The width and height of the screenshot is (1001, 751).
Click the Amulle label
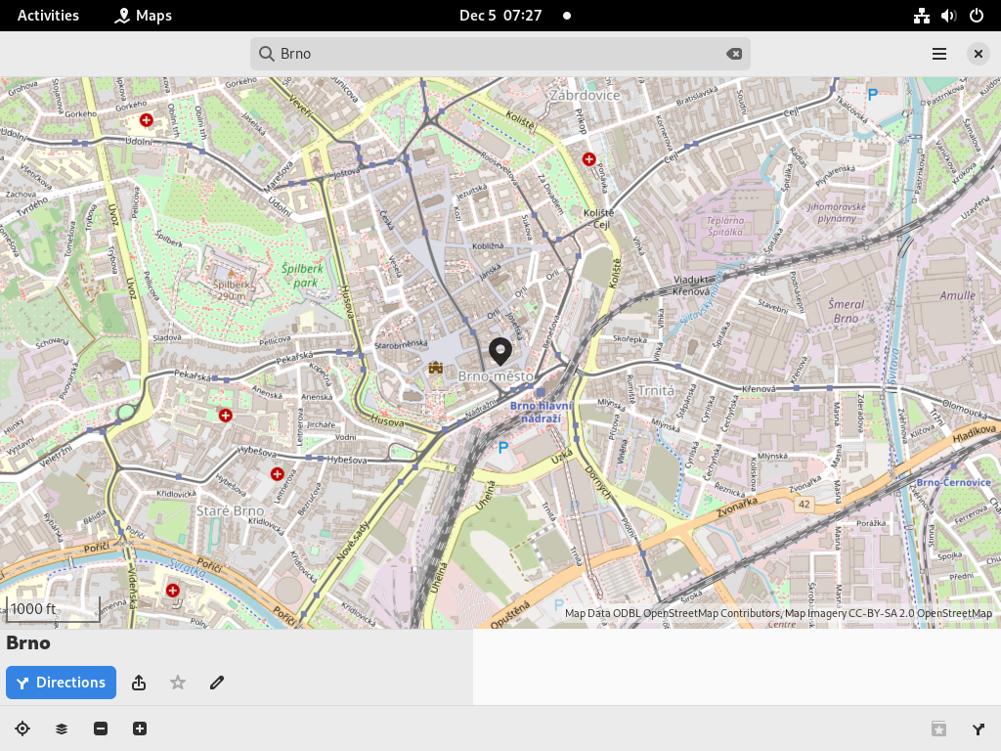958,295
